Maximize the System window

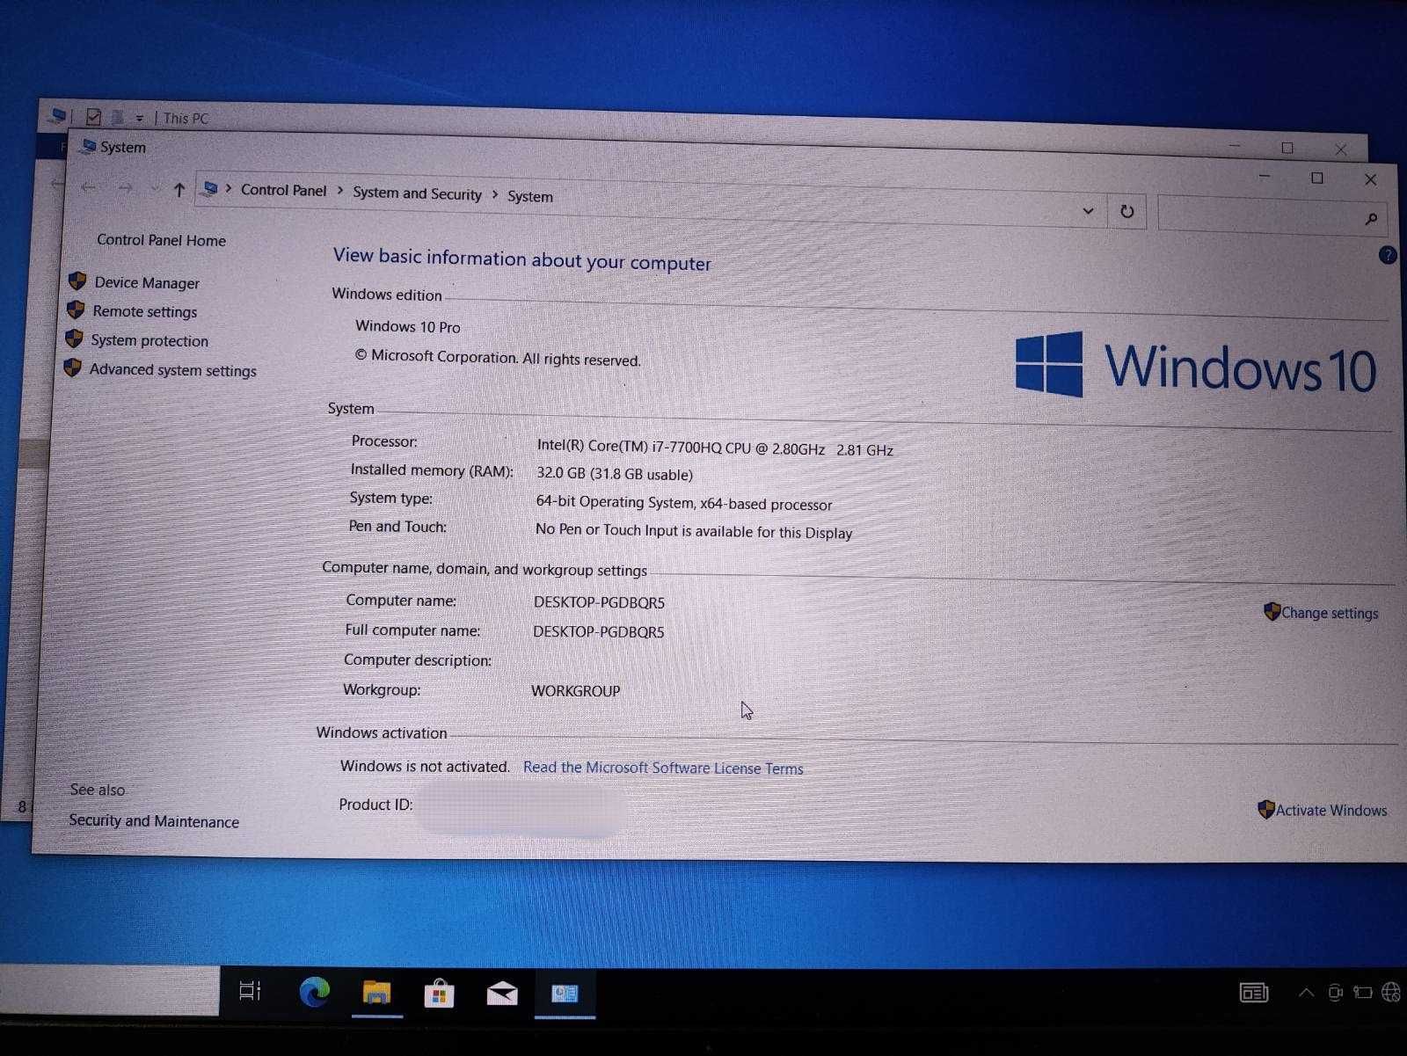click(1317, 178)
